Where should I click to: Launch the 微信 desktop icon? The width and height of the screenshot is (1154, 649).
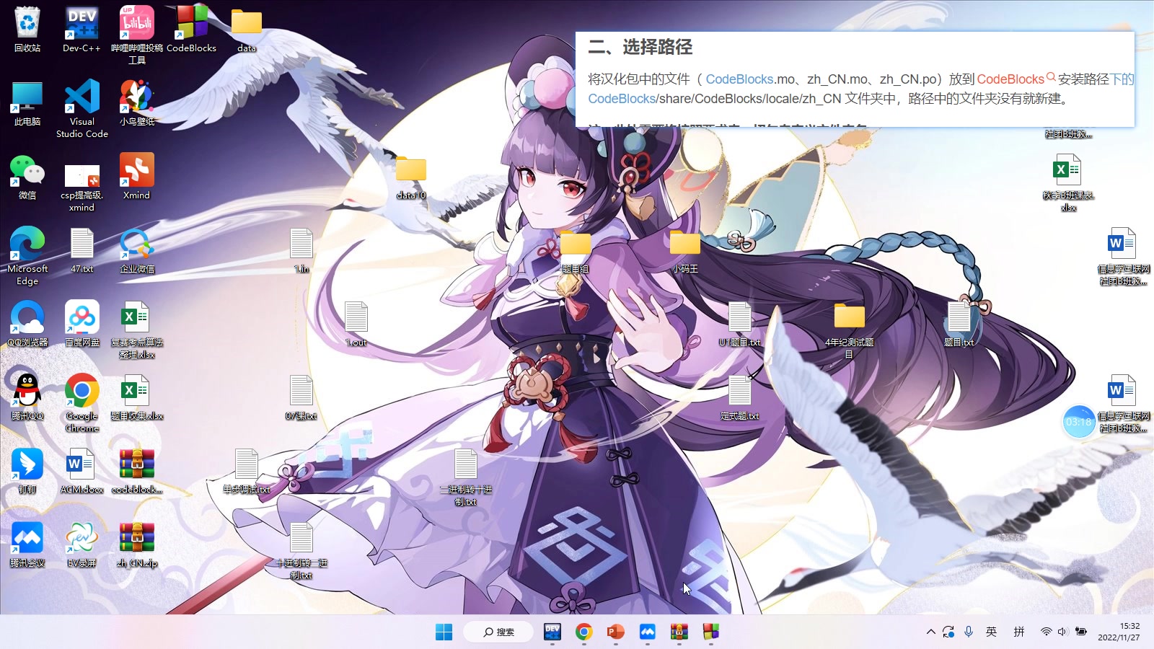coord(27,177)
